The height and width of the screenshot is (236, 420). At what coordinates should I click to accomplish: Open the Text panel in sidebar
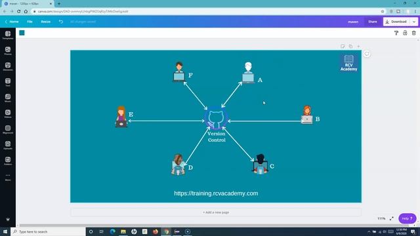pos(8,83)
